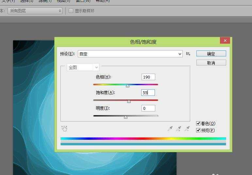Click the 取消 button to cancel

pyautogui.click(x=211, y=63)
